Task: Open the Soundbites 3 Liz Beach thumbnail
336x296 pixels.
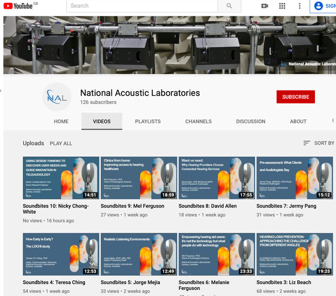Action: pyautogui.click(x=295, y=254)
